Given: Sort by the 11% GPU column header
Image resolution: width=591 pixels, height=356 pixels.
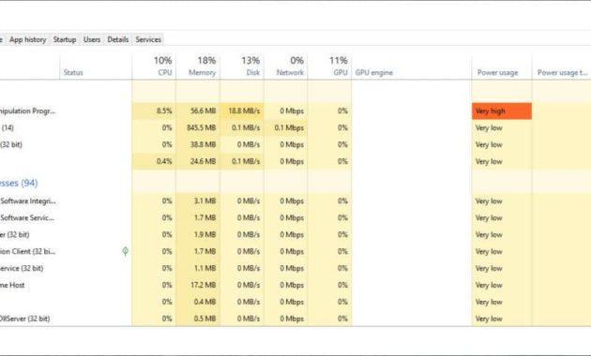Looking at the screenshot, I should pyautogui.click(x=330, y=66).
